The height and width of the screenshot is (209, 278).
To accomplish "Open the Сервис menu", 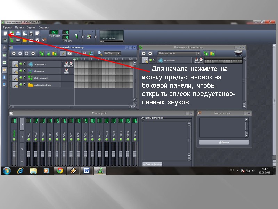I will 31,28.
